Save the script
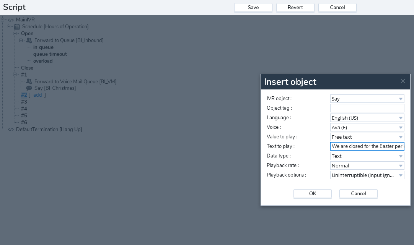414x245 pixels. 253,8
